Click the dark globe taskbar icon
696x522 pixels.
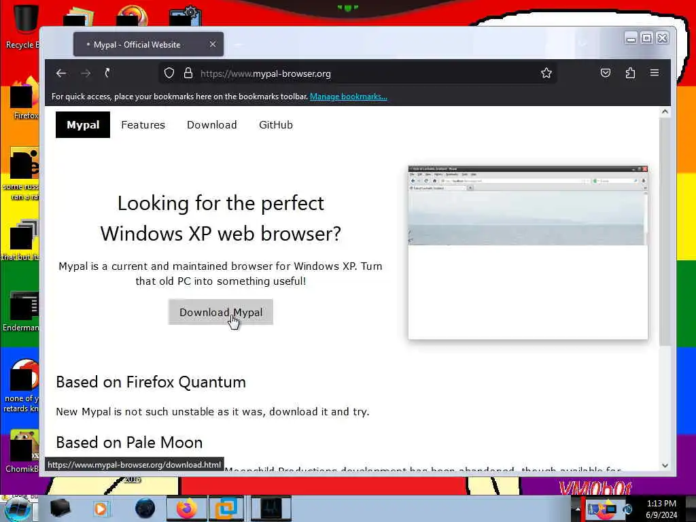tap(145, 508)
